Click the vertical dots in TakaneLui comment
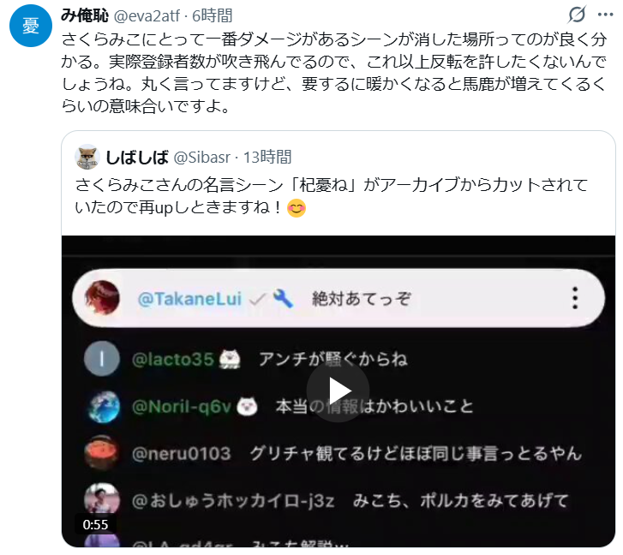 pos(575,298)
